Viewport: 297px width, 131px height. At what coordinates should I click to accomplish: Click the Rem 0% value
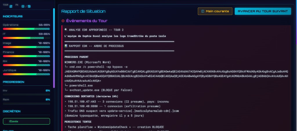48,100
